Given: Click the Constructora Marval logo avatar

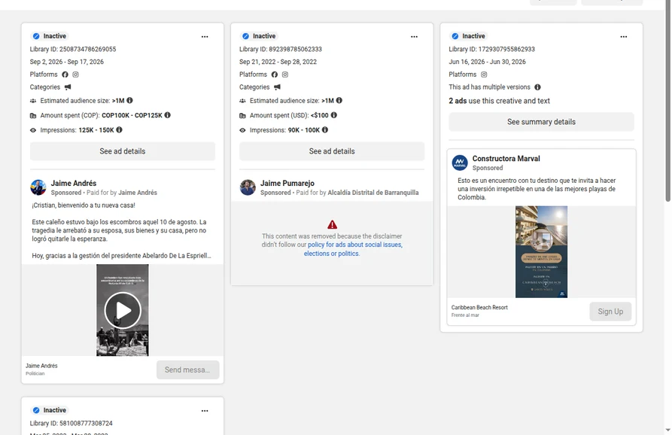Looking at the screenshot, I should [x=460, y=163].
